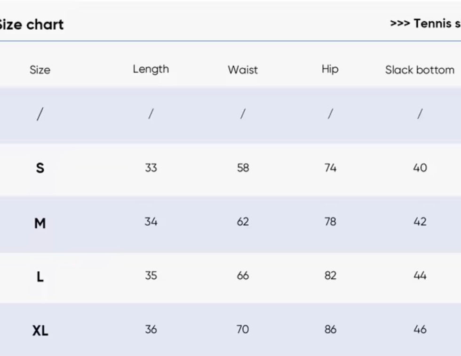Click the Length column header
The width and height of the screenshot is (461, 356).
click(151, 69)
